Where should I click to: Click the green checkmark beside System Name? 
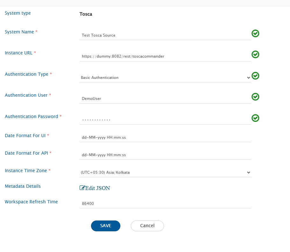[x=255, y=33]
